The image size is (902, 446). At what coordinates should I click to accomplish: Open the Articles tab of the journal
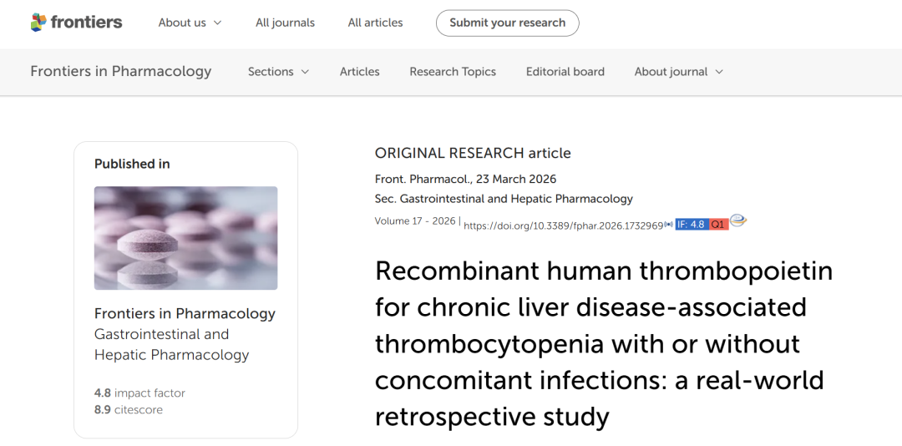(359, 72)
